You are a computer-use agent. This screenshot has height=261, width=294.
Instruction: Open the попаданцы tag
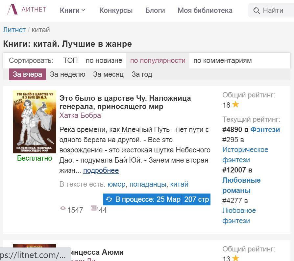(x=148, y=184)
